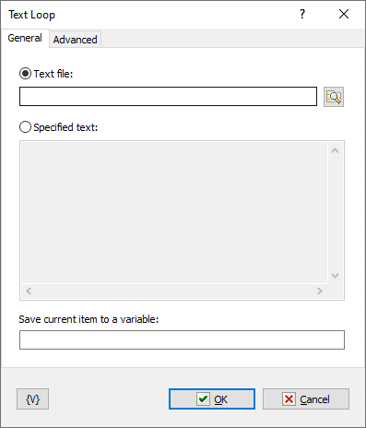Close the Text Loop dialog
366x428 pixels.
click(x=344, y=14)
